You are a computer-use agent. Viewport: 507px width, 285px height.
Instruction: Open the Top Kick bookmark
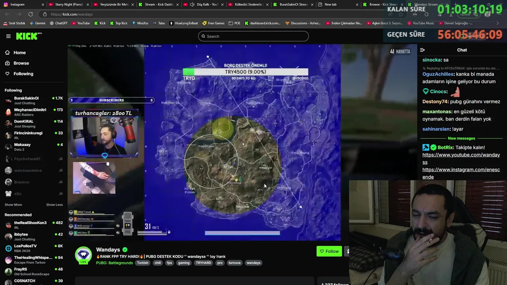(x=118, y=23)
